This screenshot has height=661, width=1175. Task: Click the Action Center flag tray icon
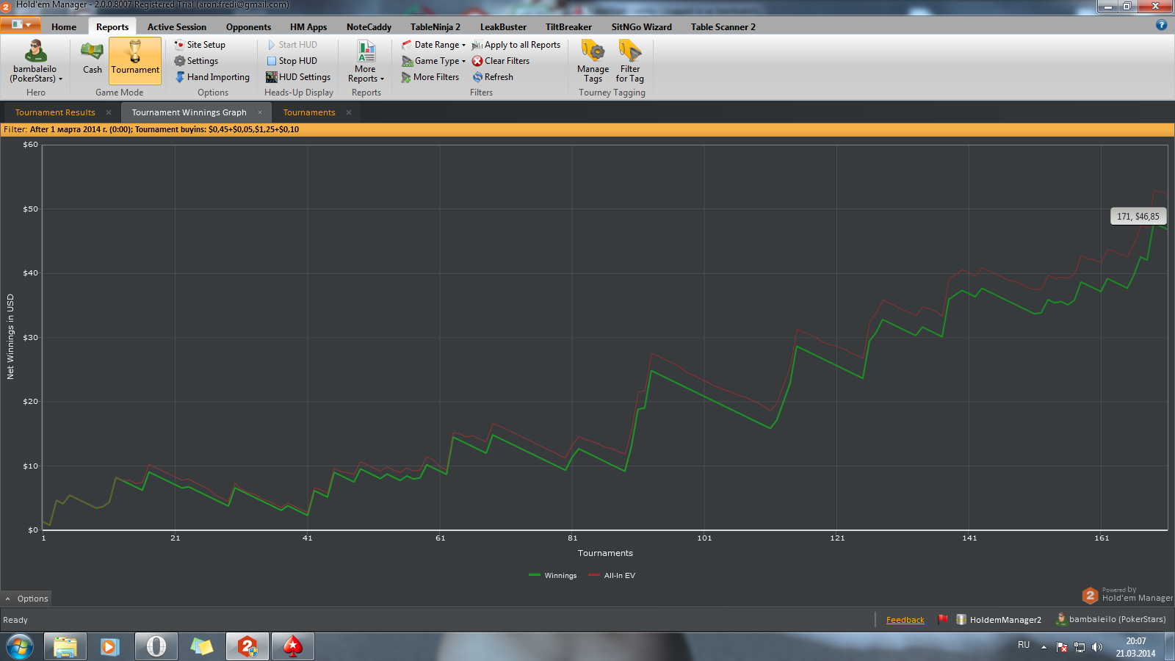(1062, 647)
